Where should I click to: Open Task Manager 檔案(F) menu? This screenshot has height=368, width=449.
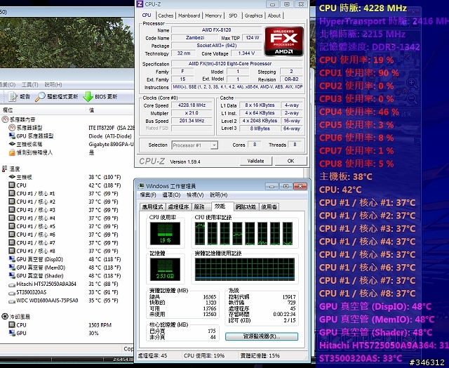click(x=148, y=195)
